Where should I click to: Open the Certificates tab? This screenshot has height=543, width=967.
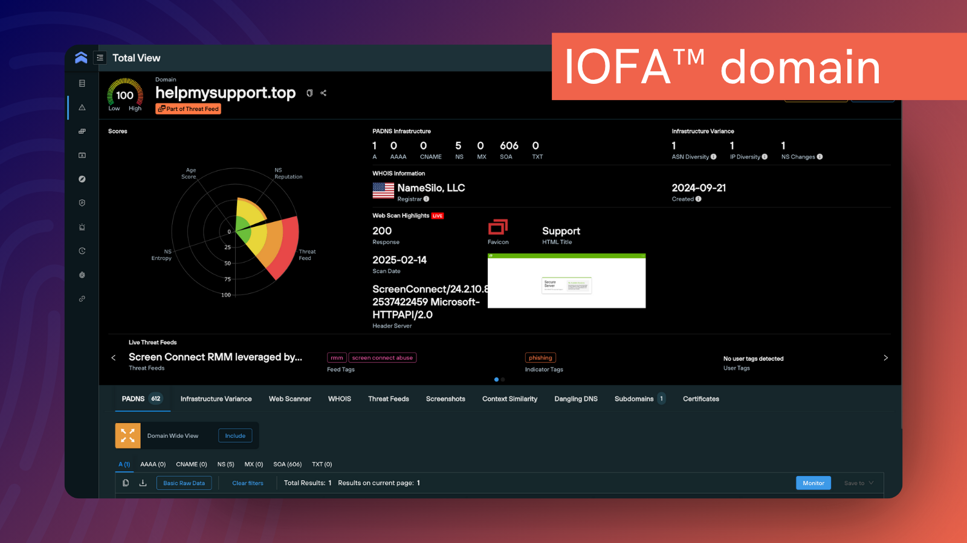click(701, 399)
